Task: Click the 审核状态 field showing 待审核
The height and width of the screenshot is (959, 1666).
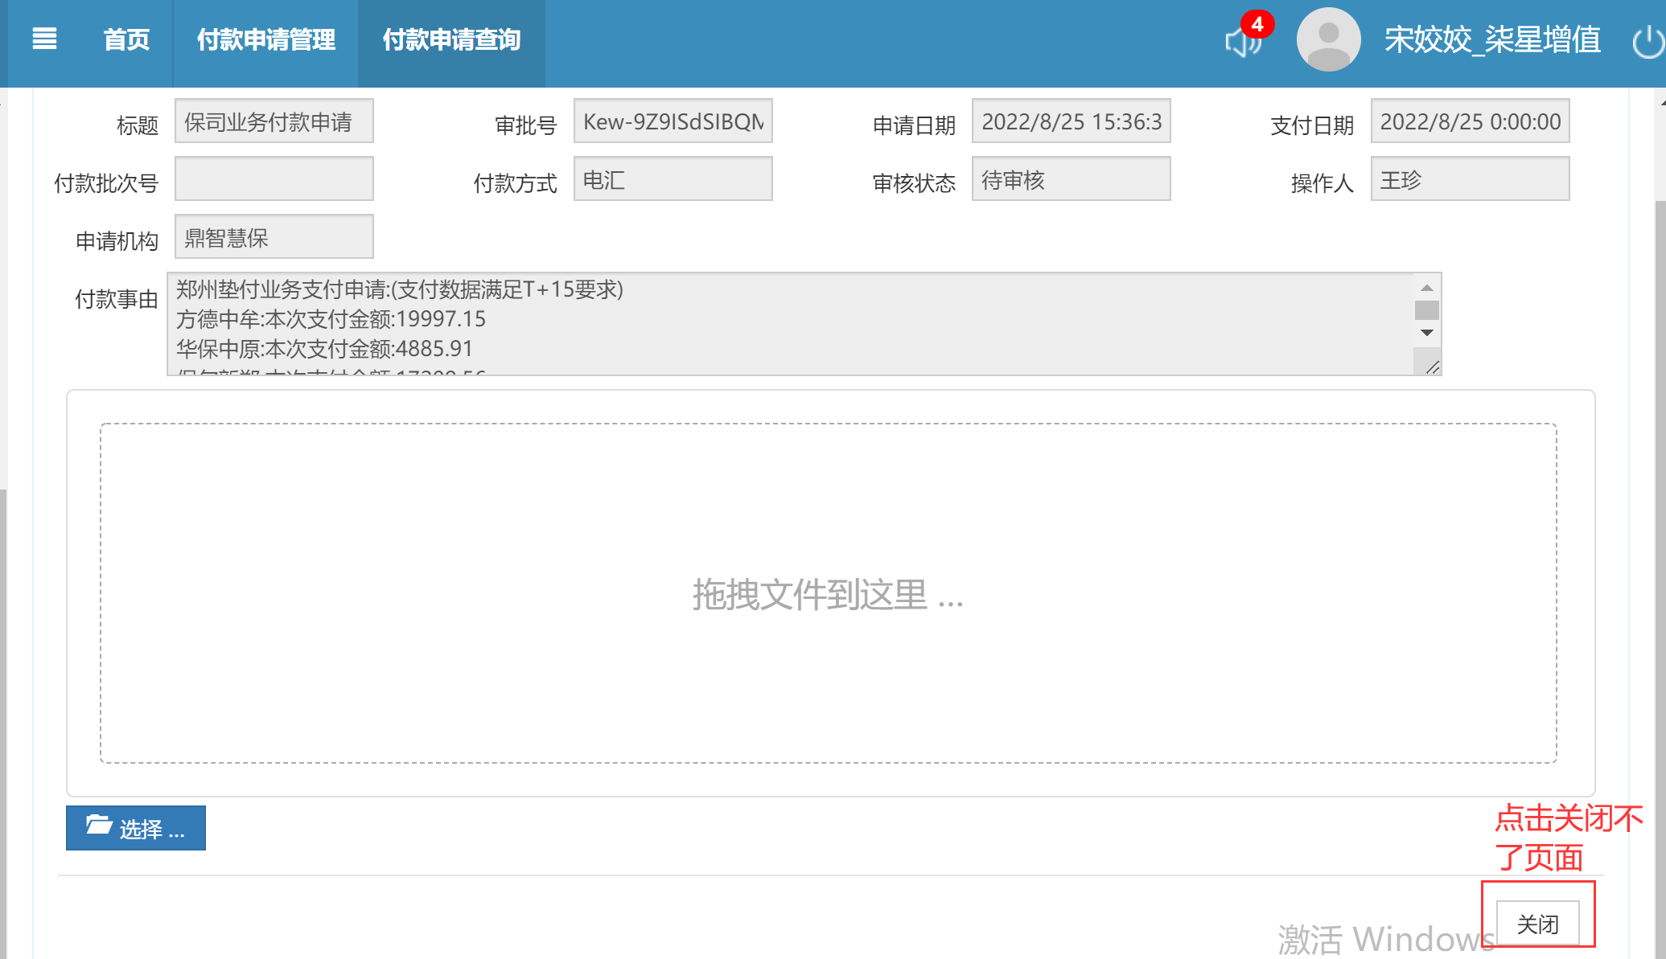Action: 1071,179
